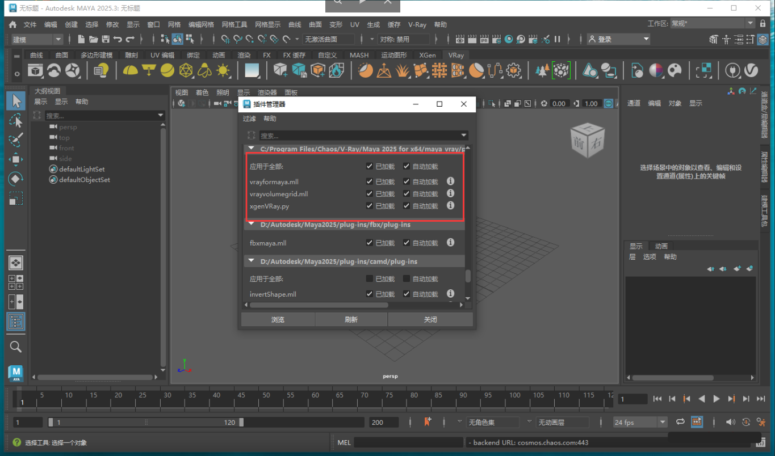Screen dimensions: 775x456
Task: Click go to start of playback range button
Action: tap(657, 399)
